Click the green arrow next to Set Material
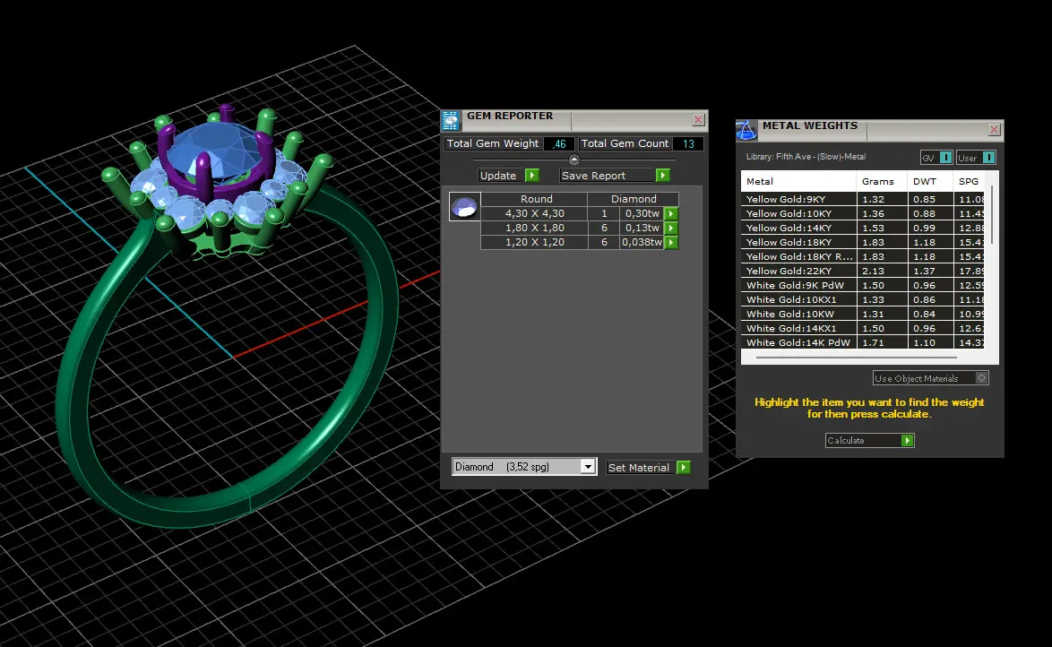Viewport: 1052px width, 647px height. point(684,467)
